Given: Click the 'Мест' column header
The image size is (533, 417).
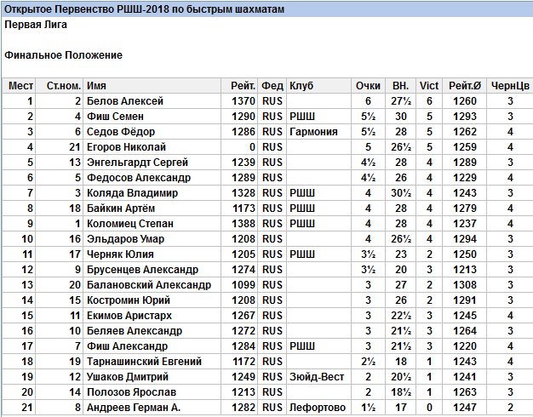Looking at the screenshot, I should pos(20,86).
